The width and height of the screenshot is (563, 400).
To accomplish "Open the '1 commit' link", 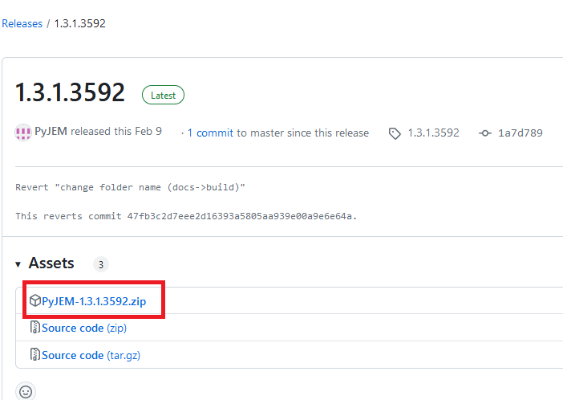I will pos(210,133).
